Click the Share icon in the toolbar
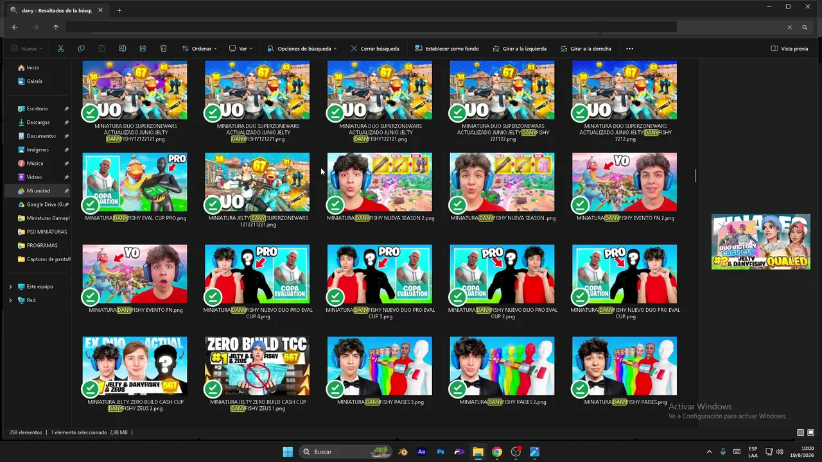The image size is (822, 462). [x=143, y=49]
